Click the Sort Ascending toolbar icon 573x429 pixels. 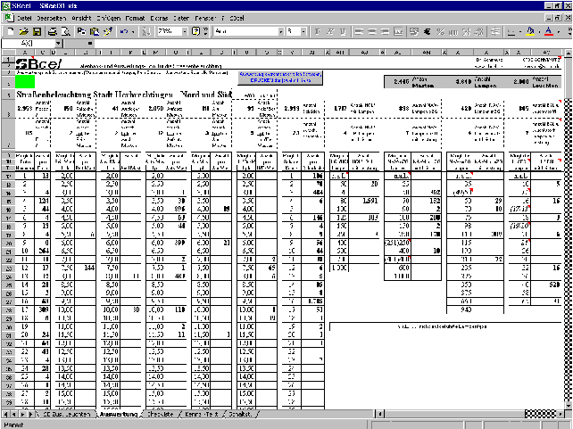coord(146,32)
